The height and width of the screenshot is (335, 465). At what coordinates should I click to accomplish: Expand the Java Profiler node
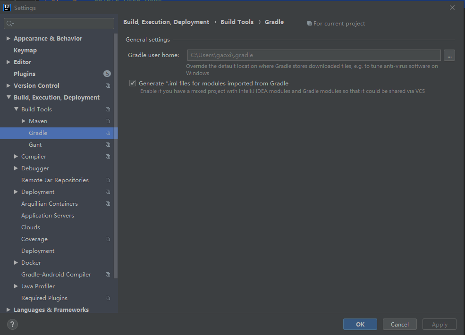16,286
